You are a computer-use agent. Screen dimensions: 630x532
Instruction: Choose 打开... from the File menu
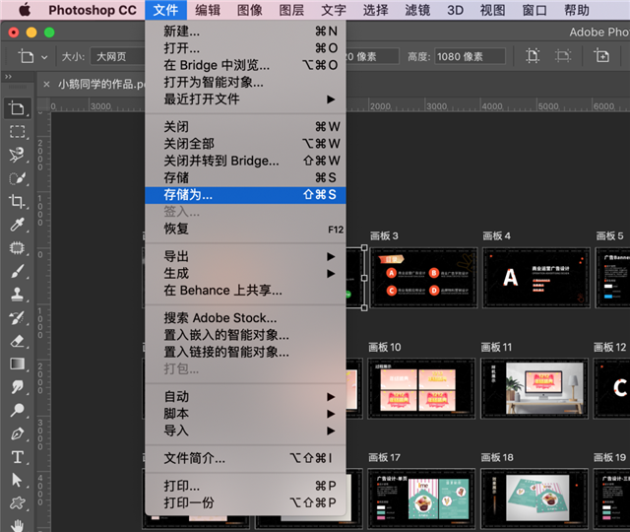245,48
